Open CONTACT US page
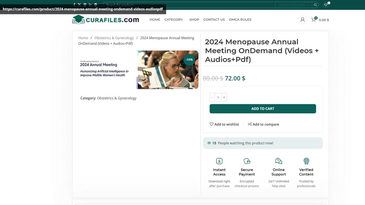This screenshot has width=365, height=205. [214, 20]
